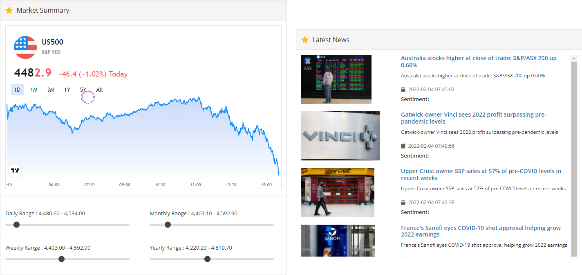Click the Upper Crust storefront thumbnail
This screenshot has height=275, width=582.
(338, 192)
